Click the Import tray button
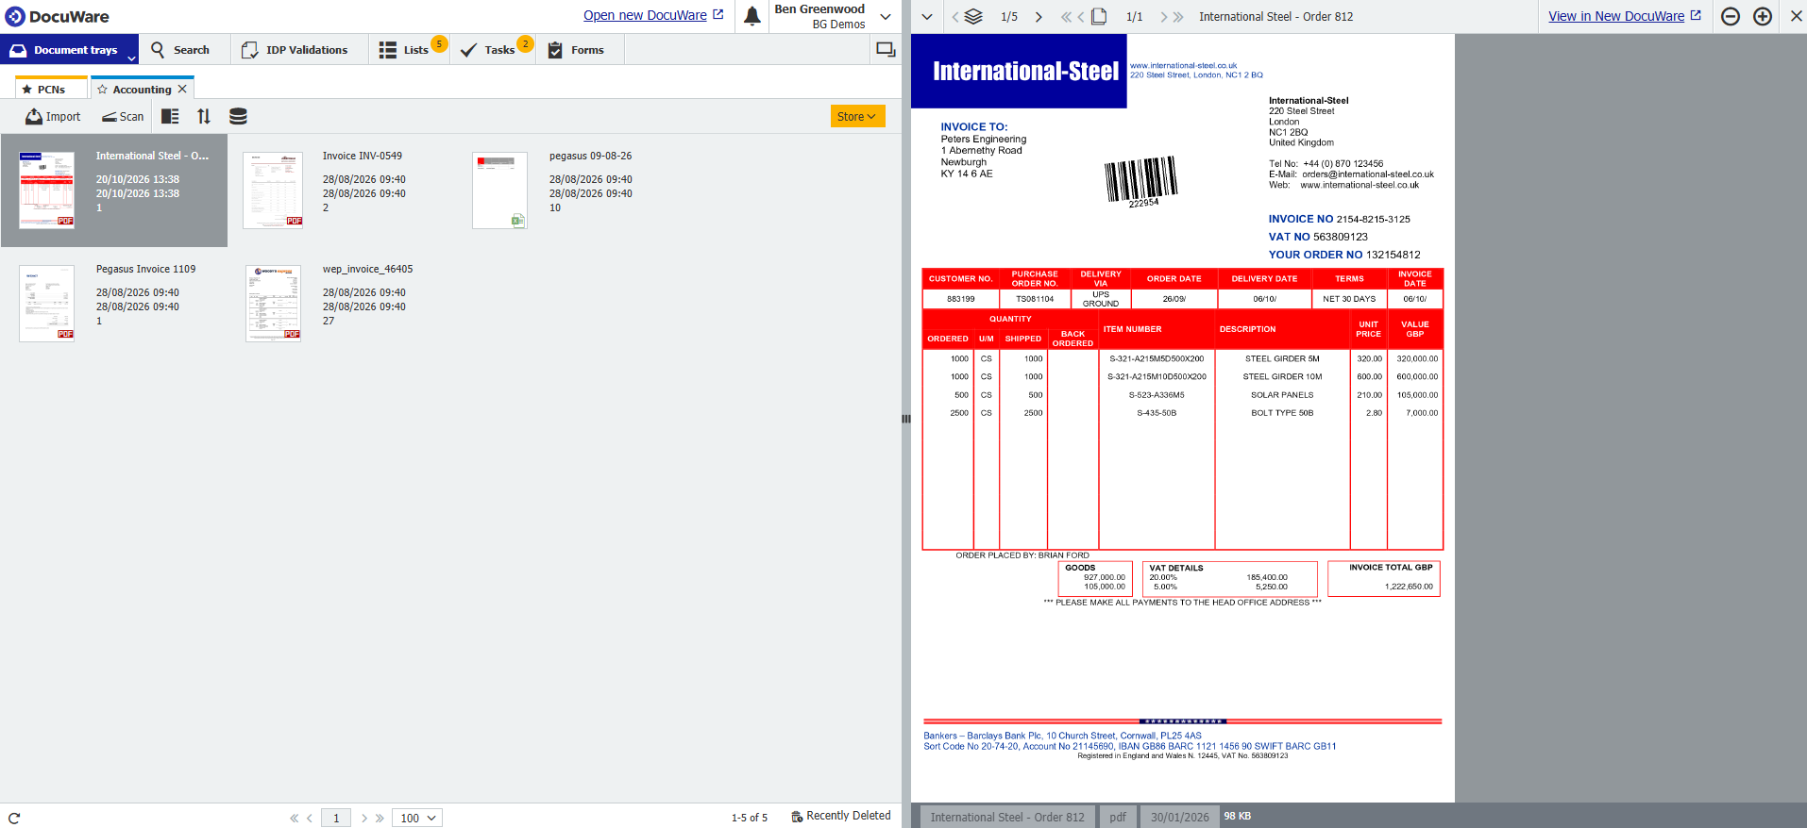Screen dimensions: 1807x828 pos(53,117)
